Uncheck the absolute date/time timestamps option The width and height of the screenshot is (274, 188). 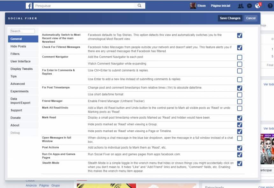tap(240, 88)
